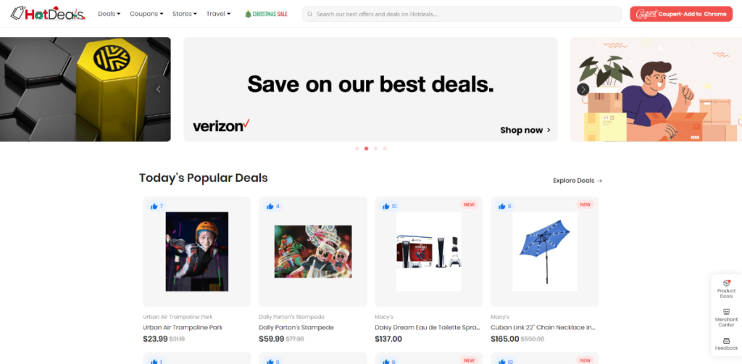742x364 pixels.
Task: Click the HotDeals logo
Action: point(48,13)
